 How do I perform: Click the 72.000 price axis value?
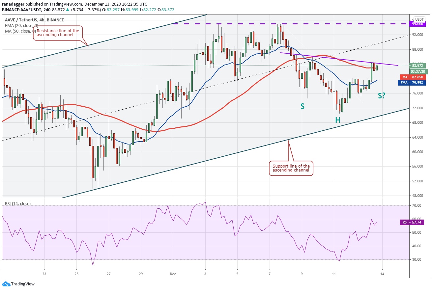(x=418, y=108)
